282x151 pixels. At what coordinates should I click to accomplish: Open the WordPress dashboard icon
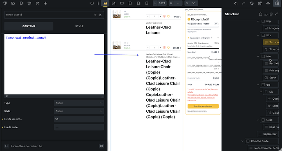(x=252, y=3)
